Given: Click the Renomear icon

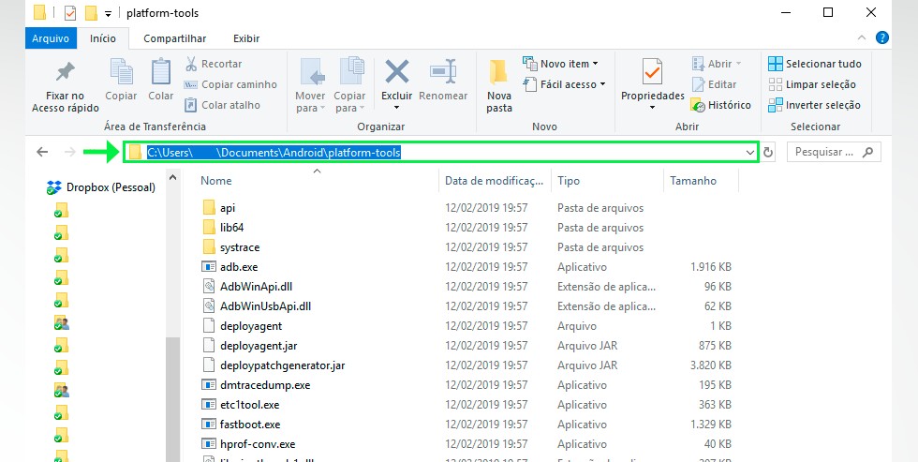Looking at the screenshot, I should click(443, 73).
